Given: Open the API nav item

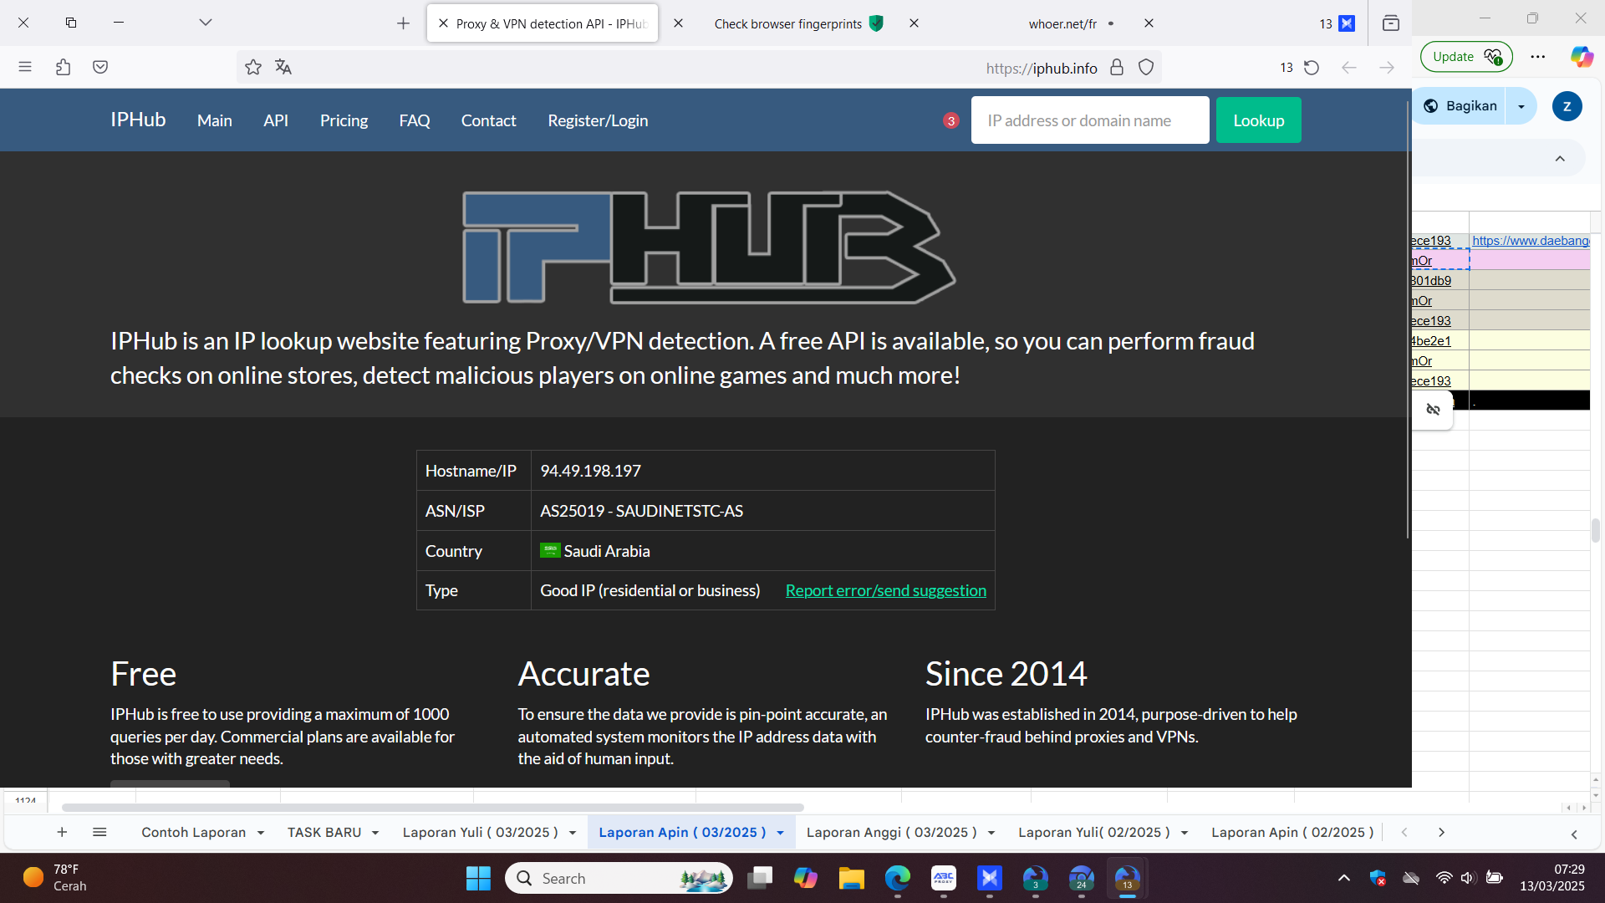Looking at the screenshot, I should [x=276, y=120].
